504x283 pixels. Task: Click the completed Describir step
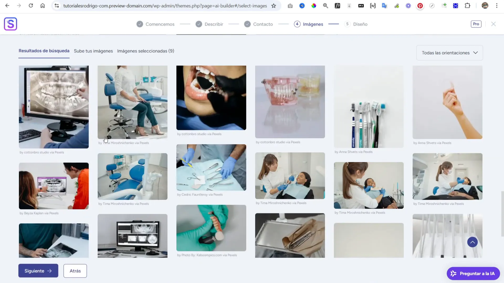(209, 24)
